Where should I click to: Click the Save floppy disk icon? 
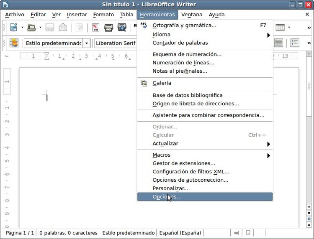(x=50, y=28)
